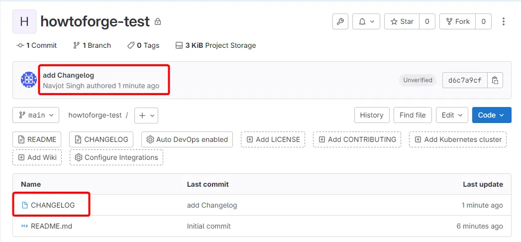View commit History
Screen dimensions: 521x242
click(x=372, y=115)
